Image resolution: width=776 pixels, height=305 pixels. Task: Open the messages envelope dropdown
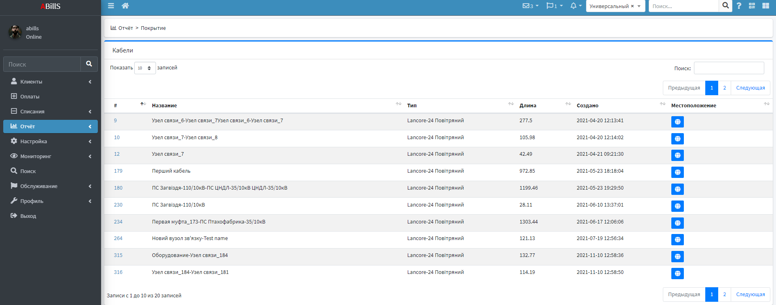click(x=530, y=6)
